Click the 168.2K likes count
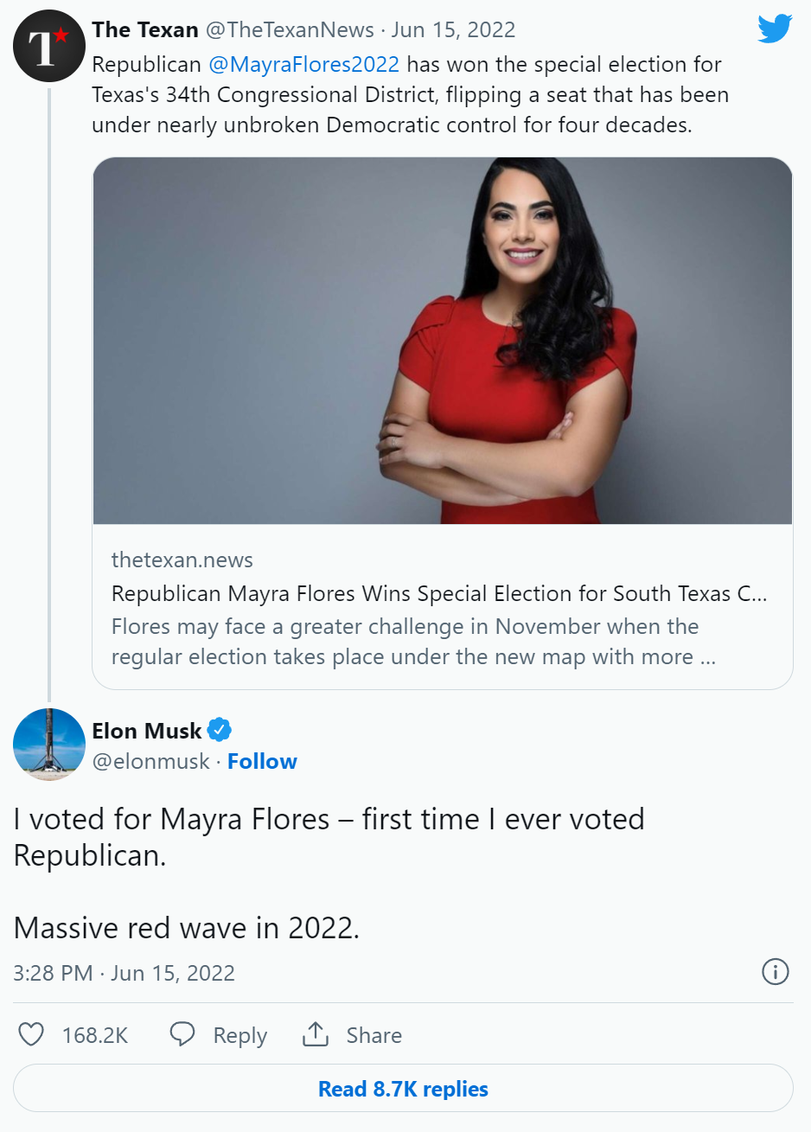 (x=95, y=1035)
